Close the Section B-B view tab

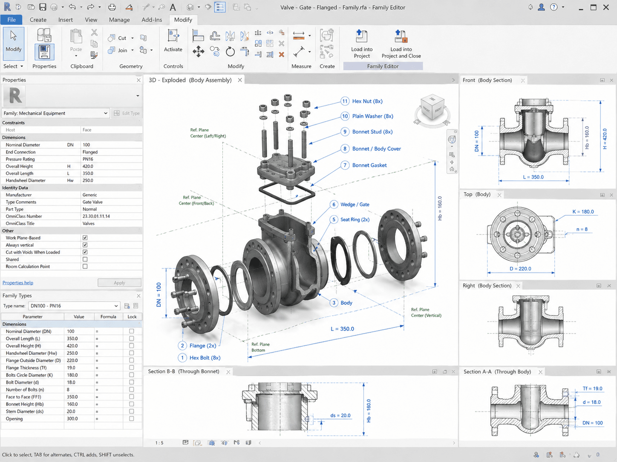(228, 372)
